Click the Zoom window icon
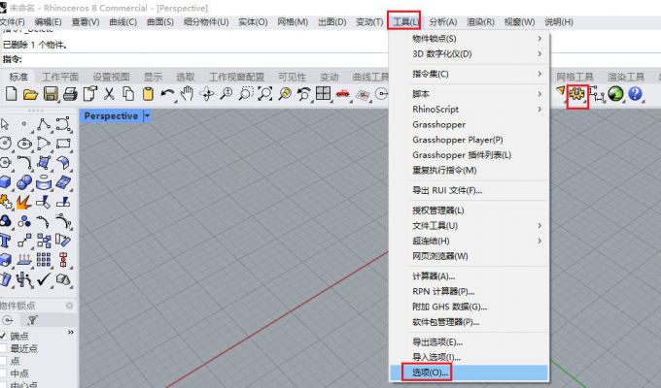 [245, 93]
